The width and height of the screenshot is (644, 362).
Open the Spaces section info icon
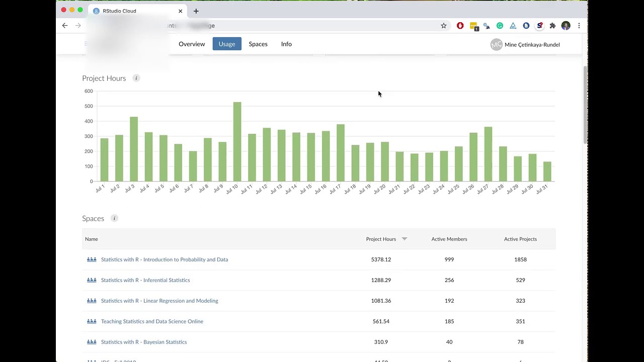coord(114,218)
